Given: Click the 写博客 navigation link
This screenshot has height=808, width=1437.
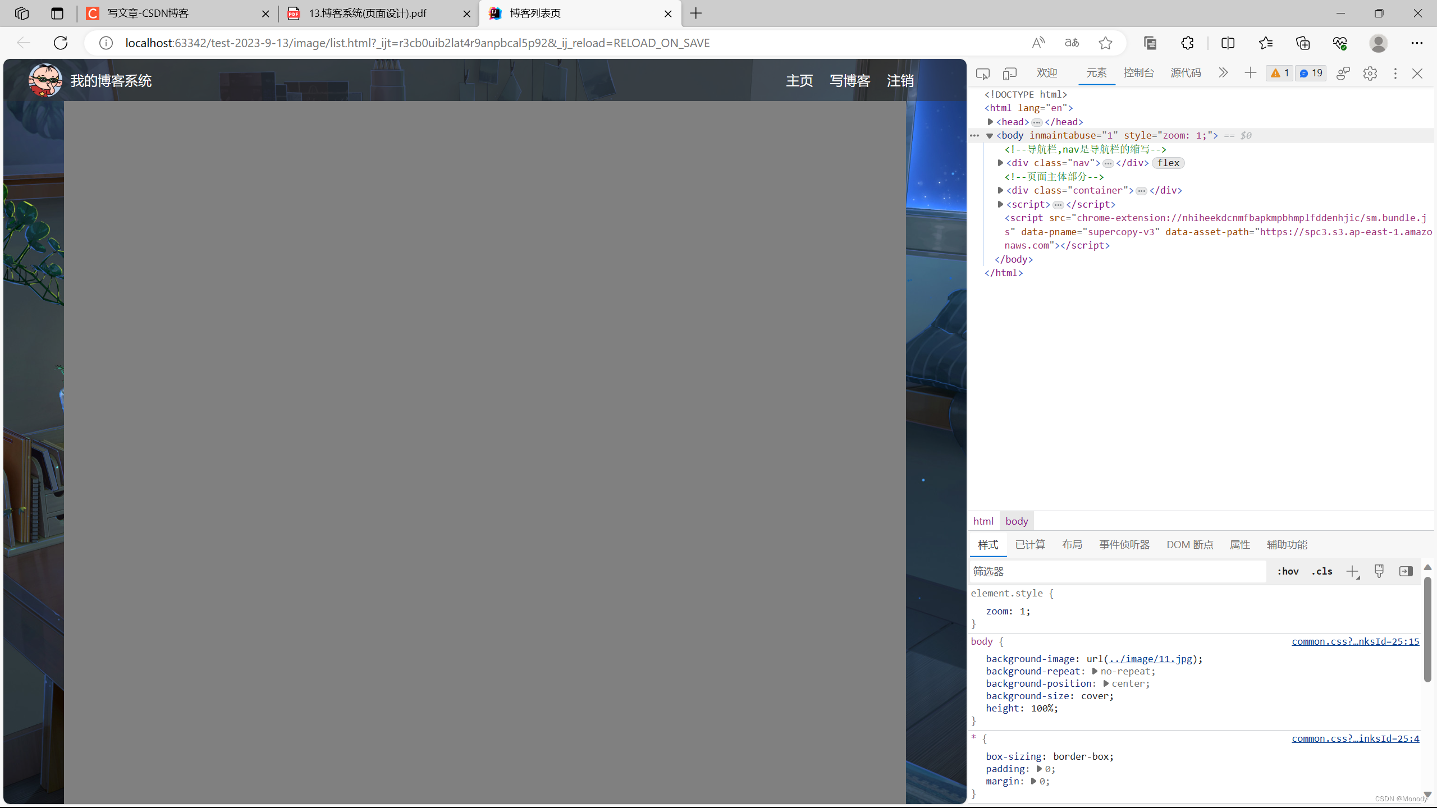Looking at the screenshot, I should pyautogui.click(x=850, y=81).
